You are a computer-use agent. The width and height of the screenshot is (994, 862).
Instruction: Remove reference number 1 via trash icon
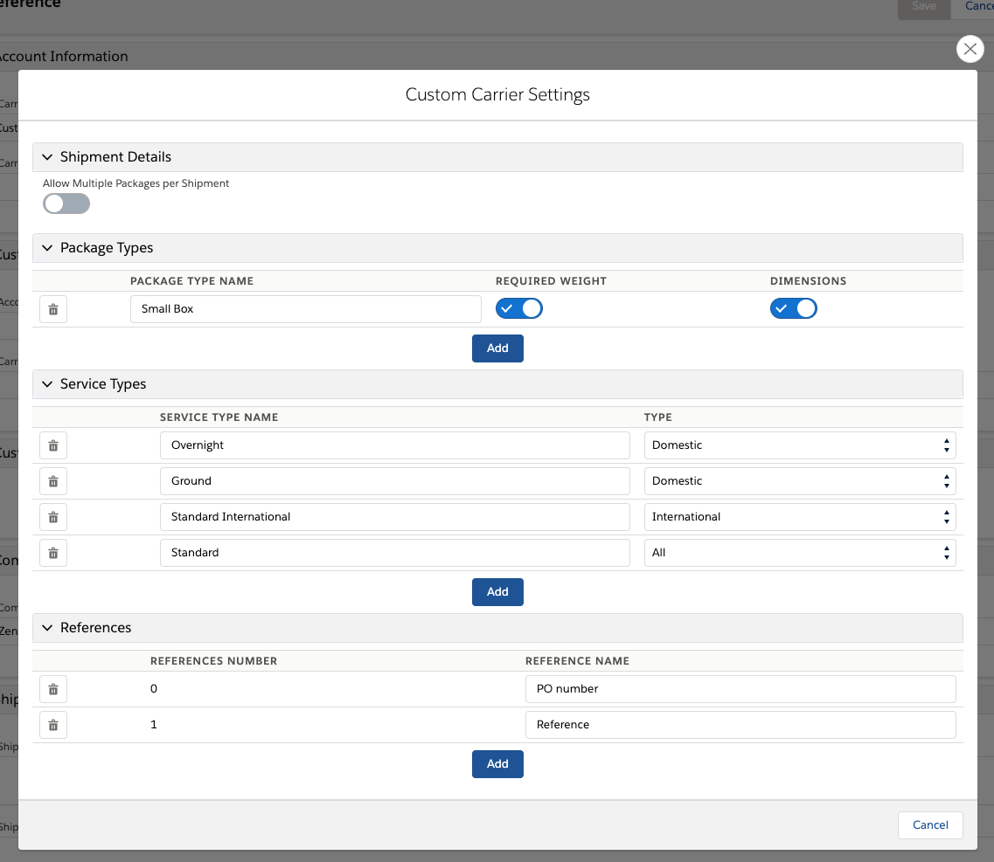click(x=53, y=725)
